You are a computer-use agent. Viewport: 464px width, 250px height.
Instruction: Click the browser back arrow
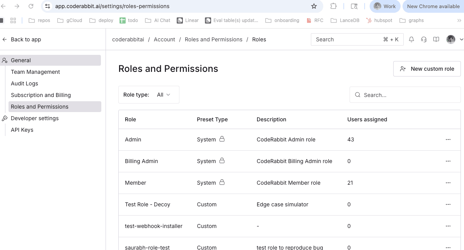(x=3, y=6)
